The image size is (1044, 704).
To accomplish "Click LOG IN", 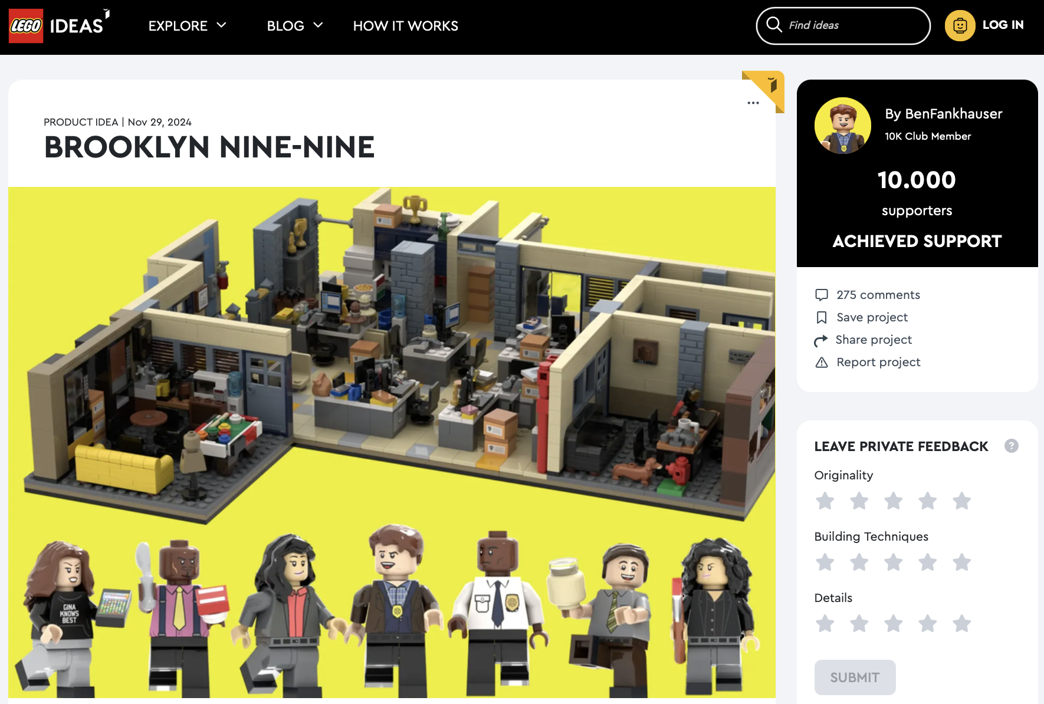I will (1003, 25).
